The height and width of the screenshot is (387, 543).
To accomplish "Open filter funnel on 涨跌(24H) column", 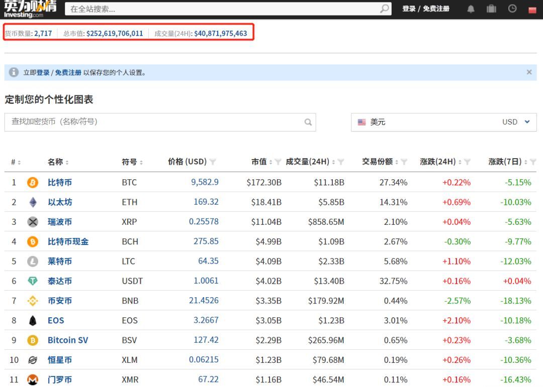I will pyautogui.click(x=467, y=162).
